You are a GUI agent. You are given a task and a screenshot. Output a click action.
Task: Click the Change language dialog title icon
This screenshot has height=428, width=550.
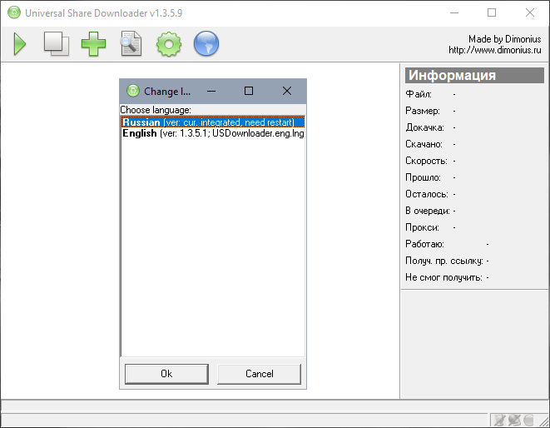[x=133, y=91]
